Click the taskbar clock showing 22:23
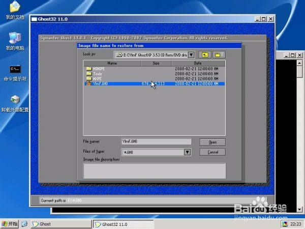This screenshot has height=229, width=305. [296, 224]
